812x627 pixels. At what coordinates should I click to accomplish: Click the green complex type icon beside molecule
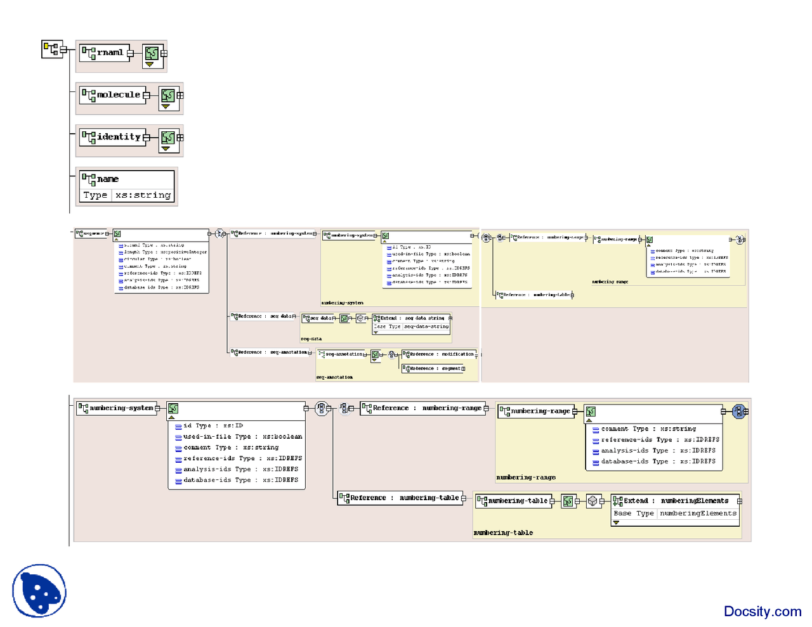tap(167, 95)
